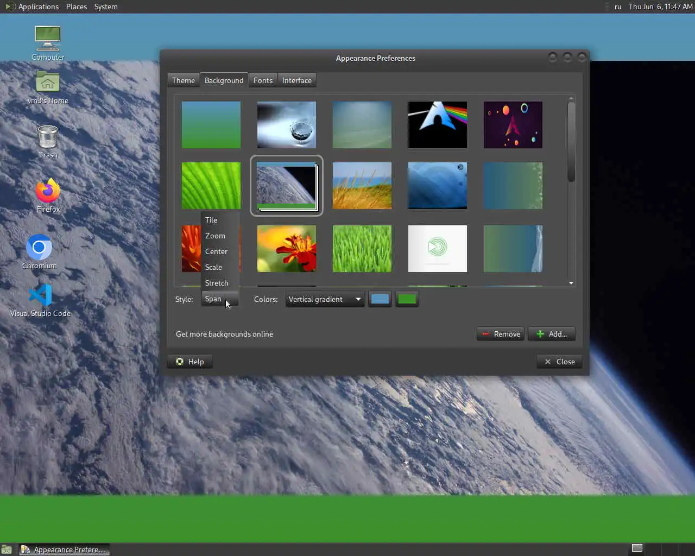Image resolution: width=695 pixels, height=556 pixels.
Task: Select the green grass blades wallpaper
Action: coord(362,249)
